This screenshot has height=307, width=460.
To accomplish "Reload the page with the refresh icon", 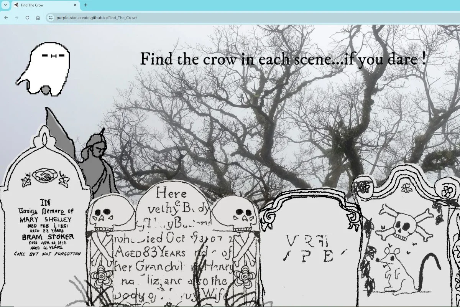I will click(x=27, y=18).
